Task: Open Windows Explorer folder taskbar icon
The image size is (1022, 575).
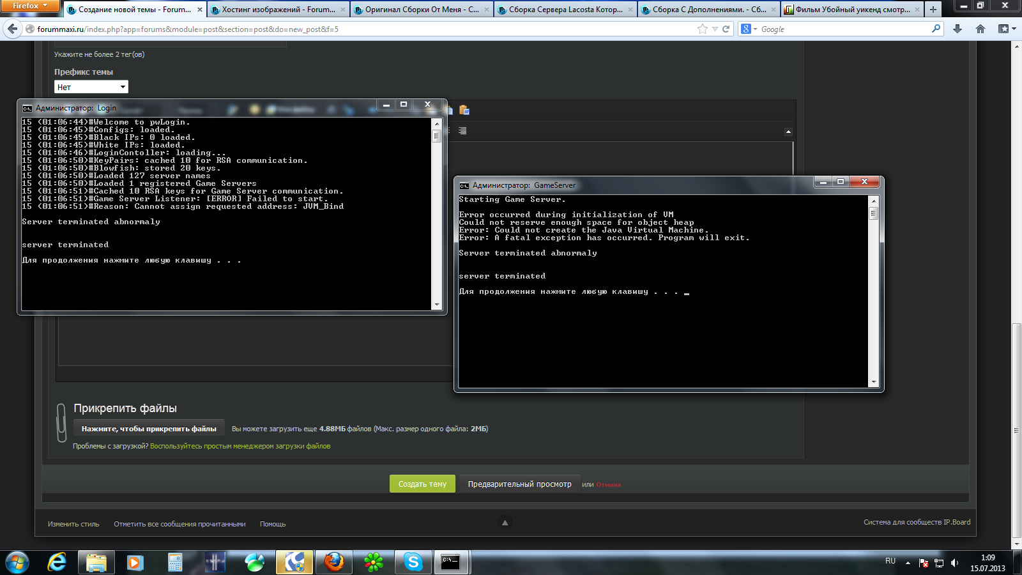Action: pos(96,562)
